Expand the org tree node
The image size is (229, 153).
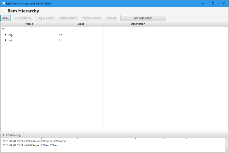6,35
